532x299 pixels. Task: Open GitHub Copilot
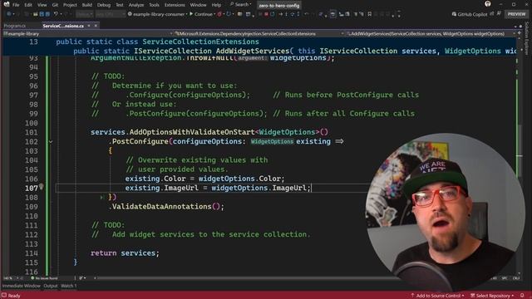470,14
